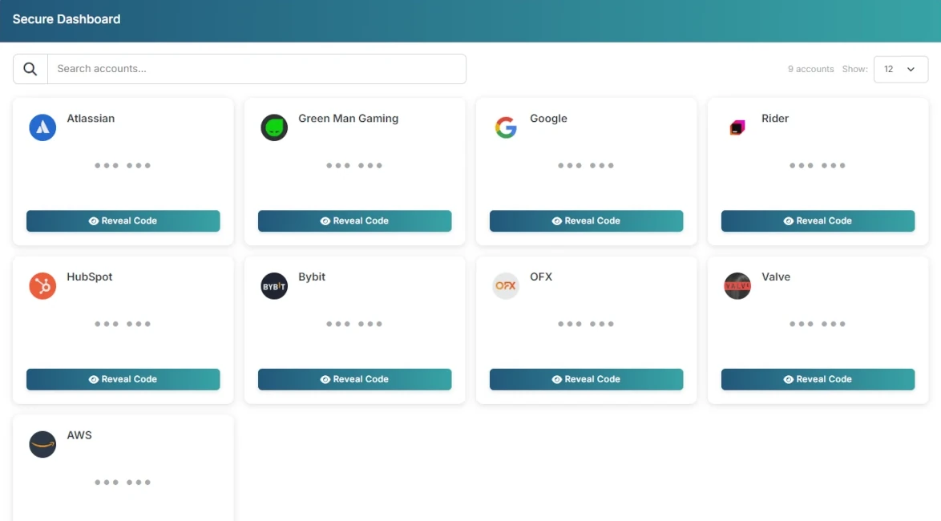Click the Bybit account icon
The image size is (941, 521).
(274, 285)
